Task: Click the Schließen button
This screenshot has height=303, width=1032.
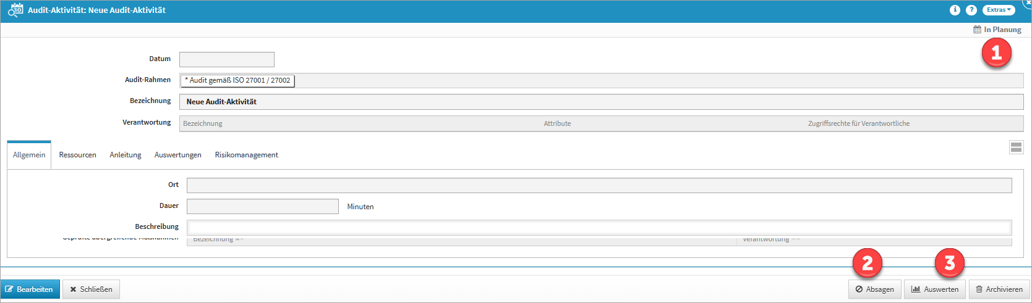Action: [91, 289]
